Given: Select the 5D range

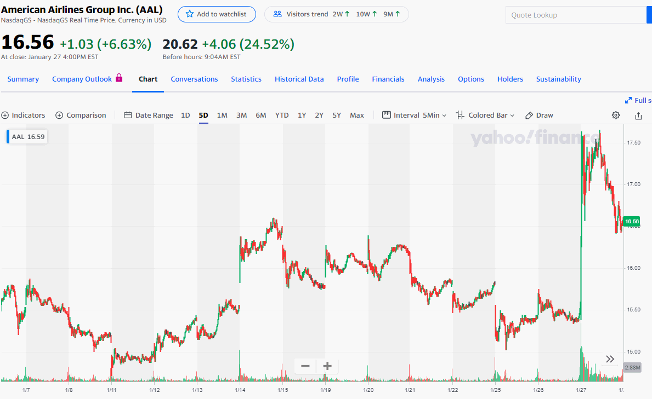Looking at the screenshot, I should (203, 115).
